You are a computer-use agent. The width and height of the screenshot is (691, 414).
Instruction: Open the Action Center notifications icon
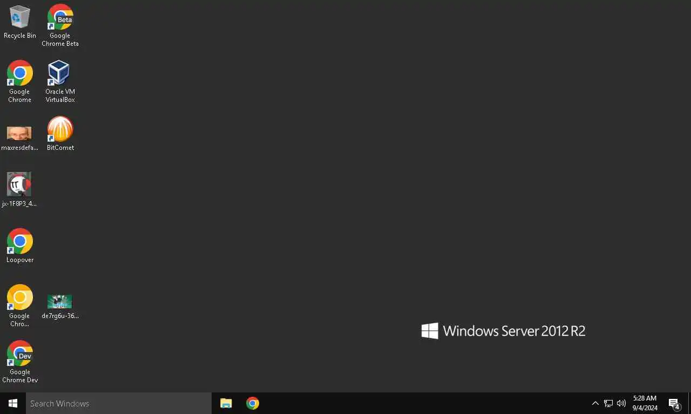pos(674,403)
